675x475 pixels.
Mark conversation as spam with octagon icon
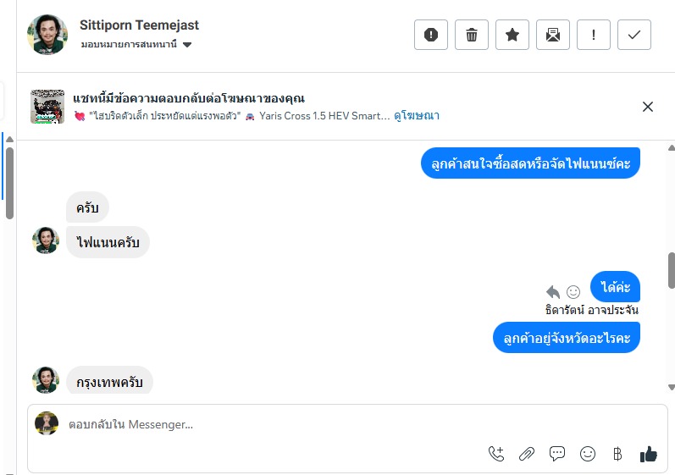431,35
